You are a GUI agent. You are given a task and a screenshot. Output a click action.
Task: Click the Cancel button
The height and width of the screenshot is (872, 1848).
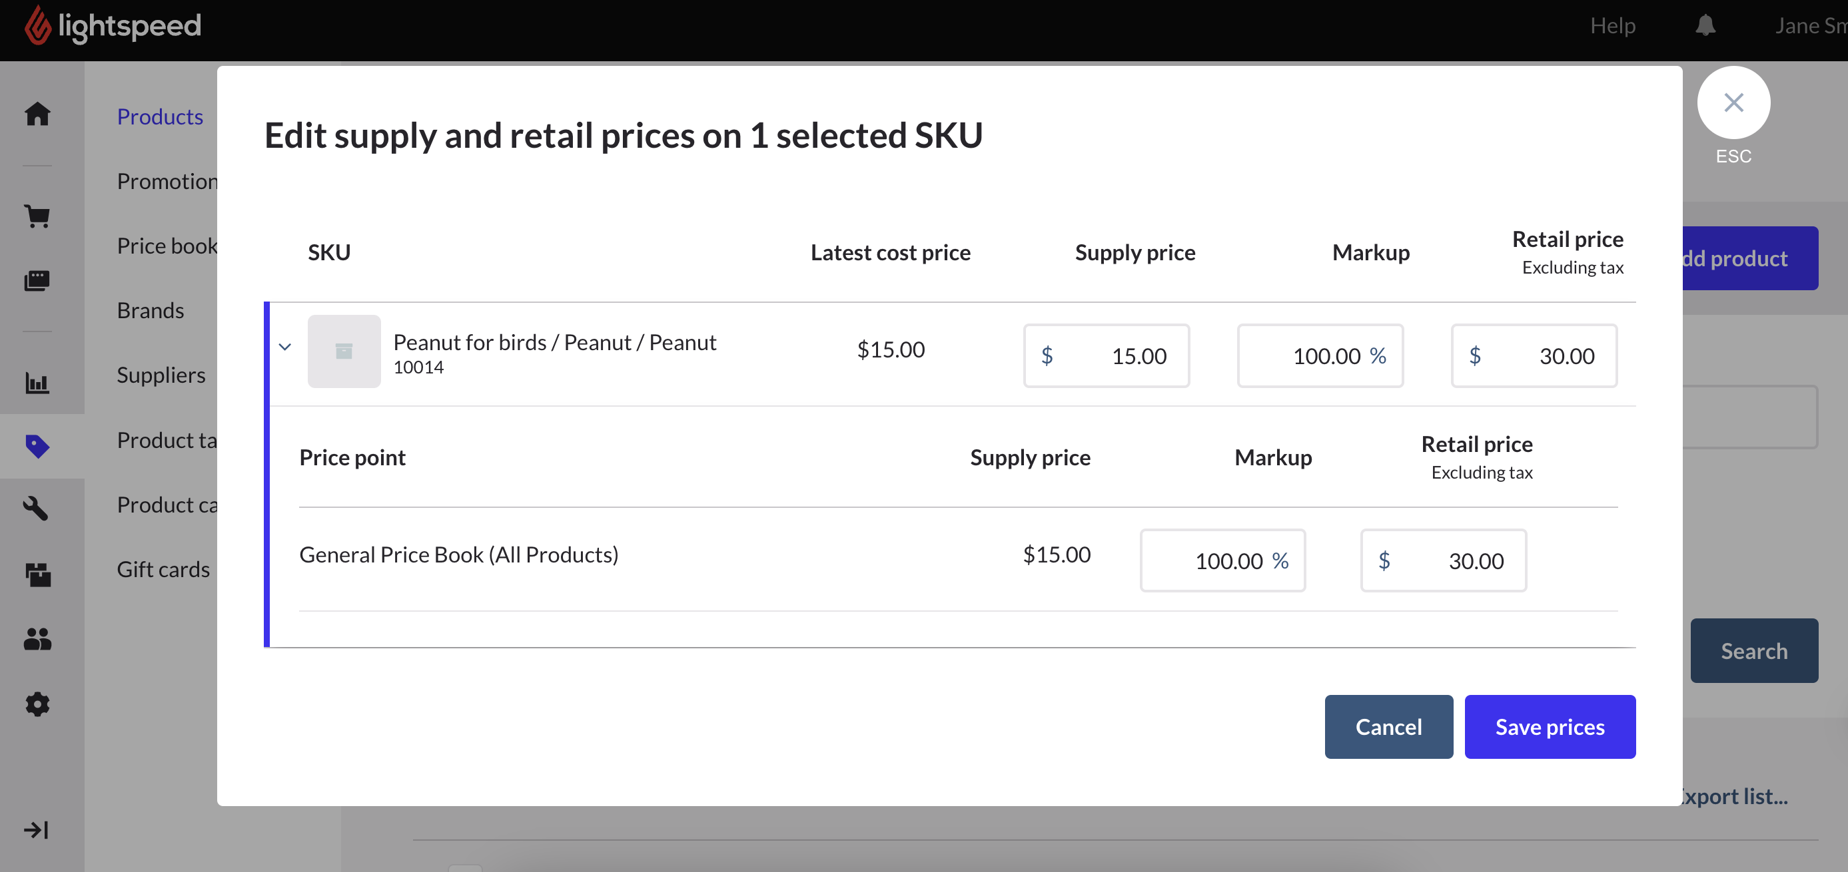[1389, 726]
